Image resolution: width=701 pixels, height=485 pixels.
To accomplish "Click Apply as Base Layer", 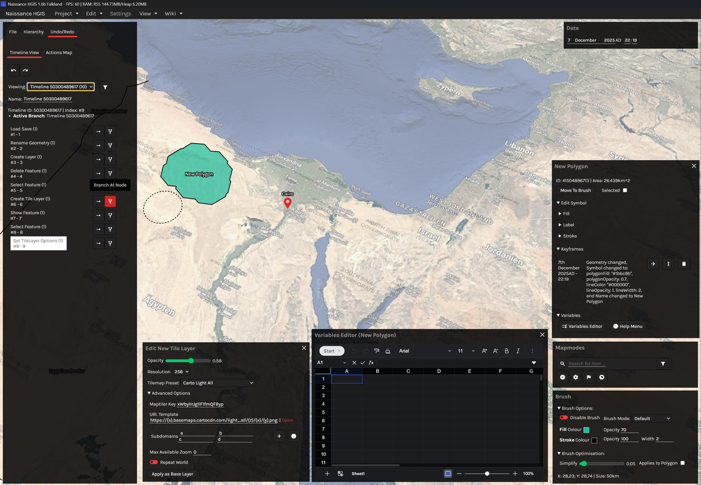I will click(173, 474).
